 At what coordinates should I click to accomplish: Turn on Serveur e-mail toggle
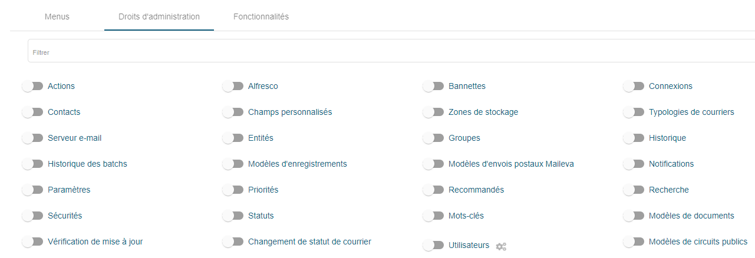pyautogui.click(x=33, y=138)
